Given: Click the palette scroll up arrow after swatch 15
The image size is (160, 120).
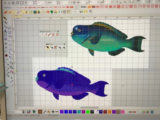Looking at the screenshot, I should (126, 111).
